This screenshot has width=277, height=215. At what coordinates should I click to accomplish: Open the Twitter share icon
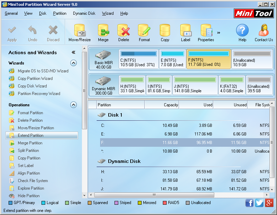pos(259,203)
